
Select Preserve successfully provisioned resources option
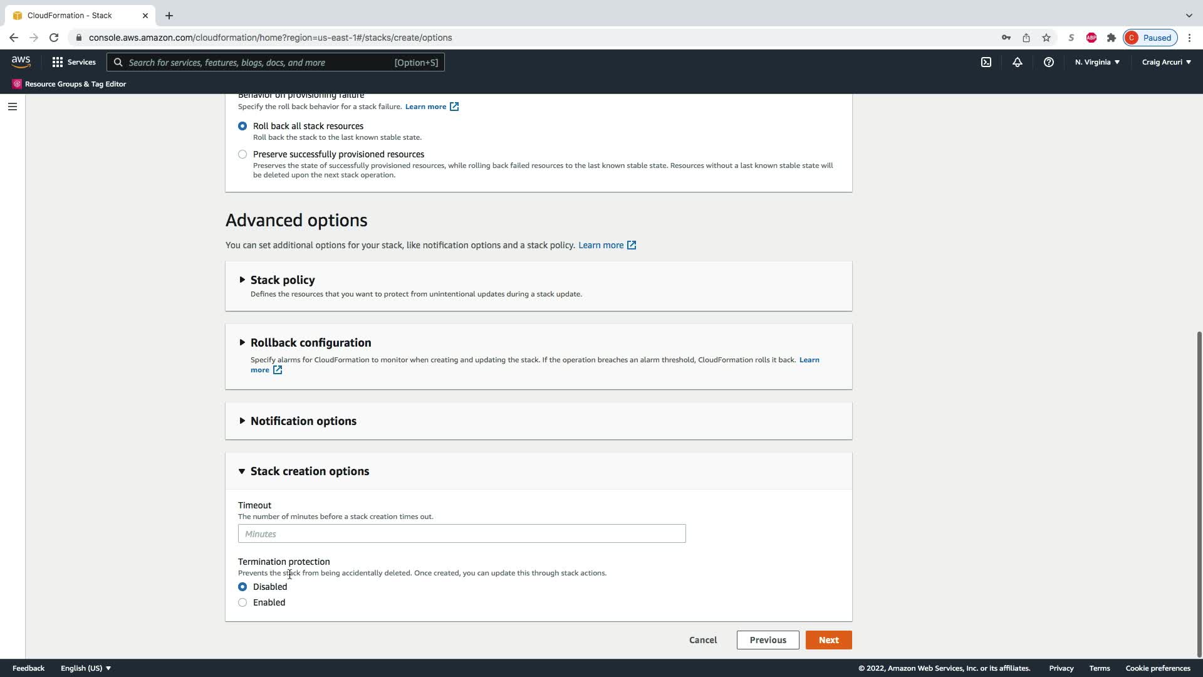[242, 154]
